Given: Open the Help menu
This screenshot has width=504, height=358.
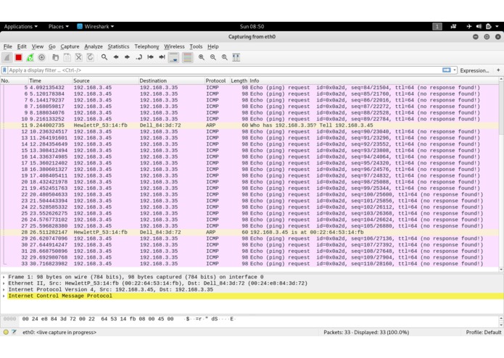Looking at the screenshot, I should pyautogui.click(x=212, y=46).
